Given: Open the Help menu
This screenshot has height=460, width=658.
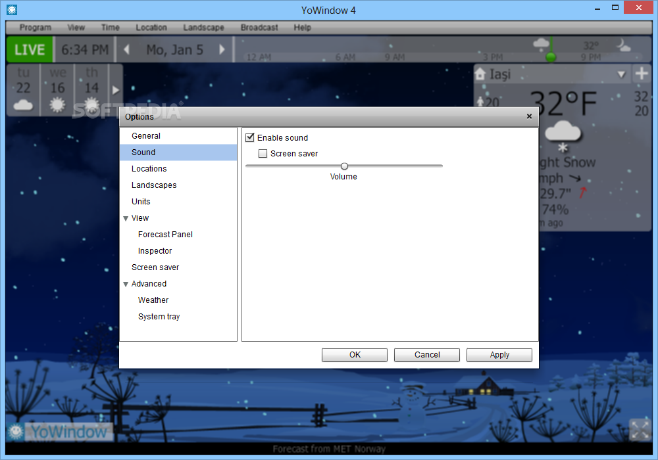Looking at the screenshot, I should [x=303, y=27].
